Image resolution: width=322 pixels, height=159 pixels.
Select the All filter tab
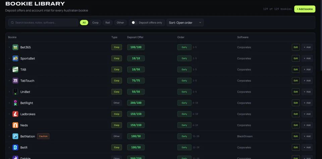coord(84,22)
